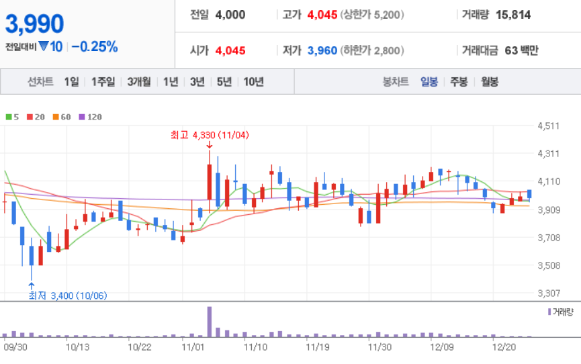Click the 저가 3,960 value

pos(322,50)
